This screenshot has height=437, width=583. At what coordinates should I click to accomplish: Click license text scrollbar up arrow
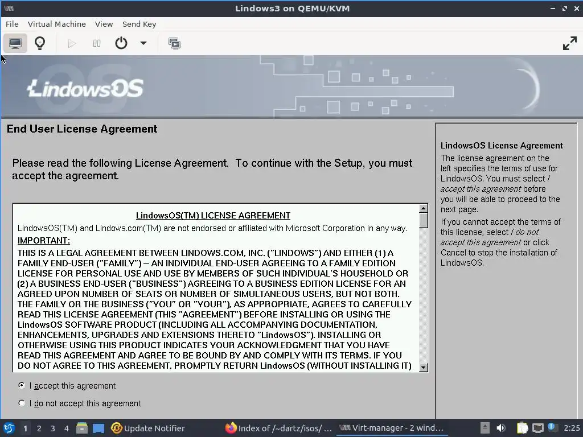pyautogui.click(x=423, y=208)
